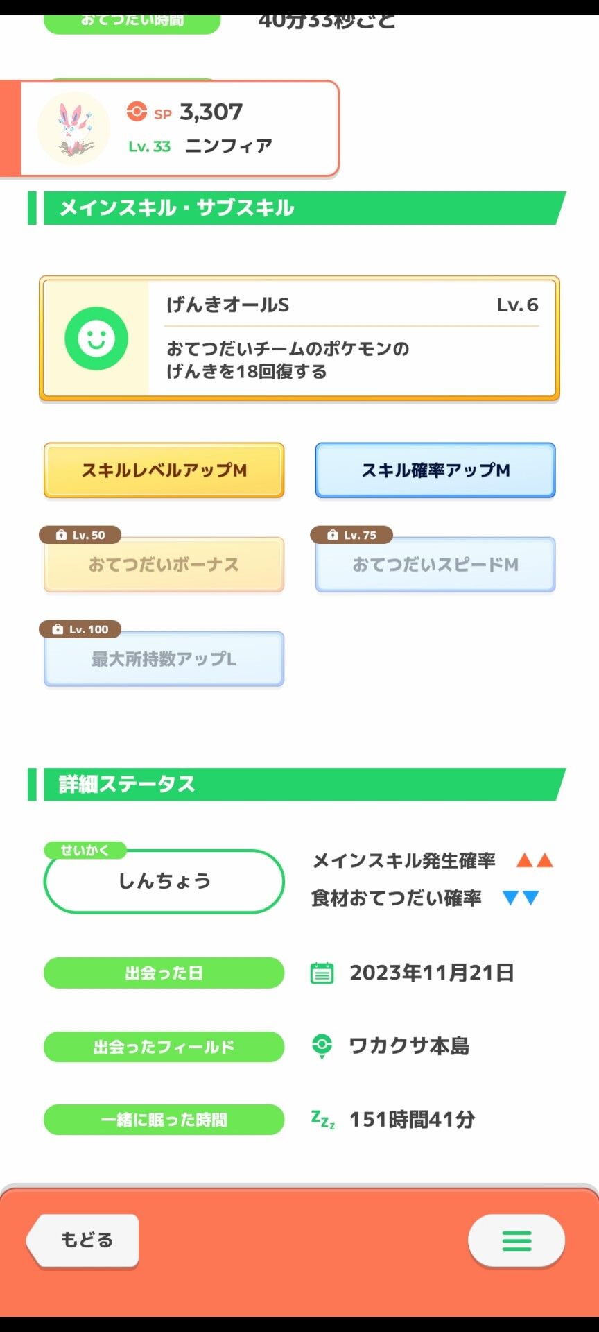Select the スキルレベルアップM sub skill
This screenshot has width=599, height=1332.
click(164, 470)
